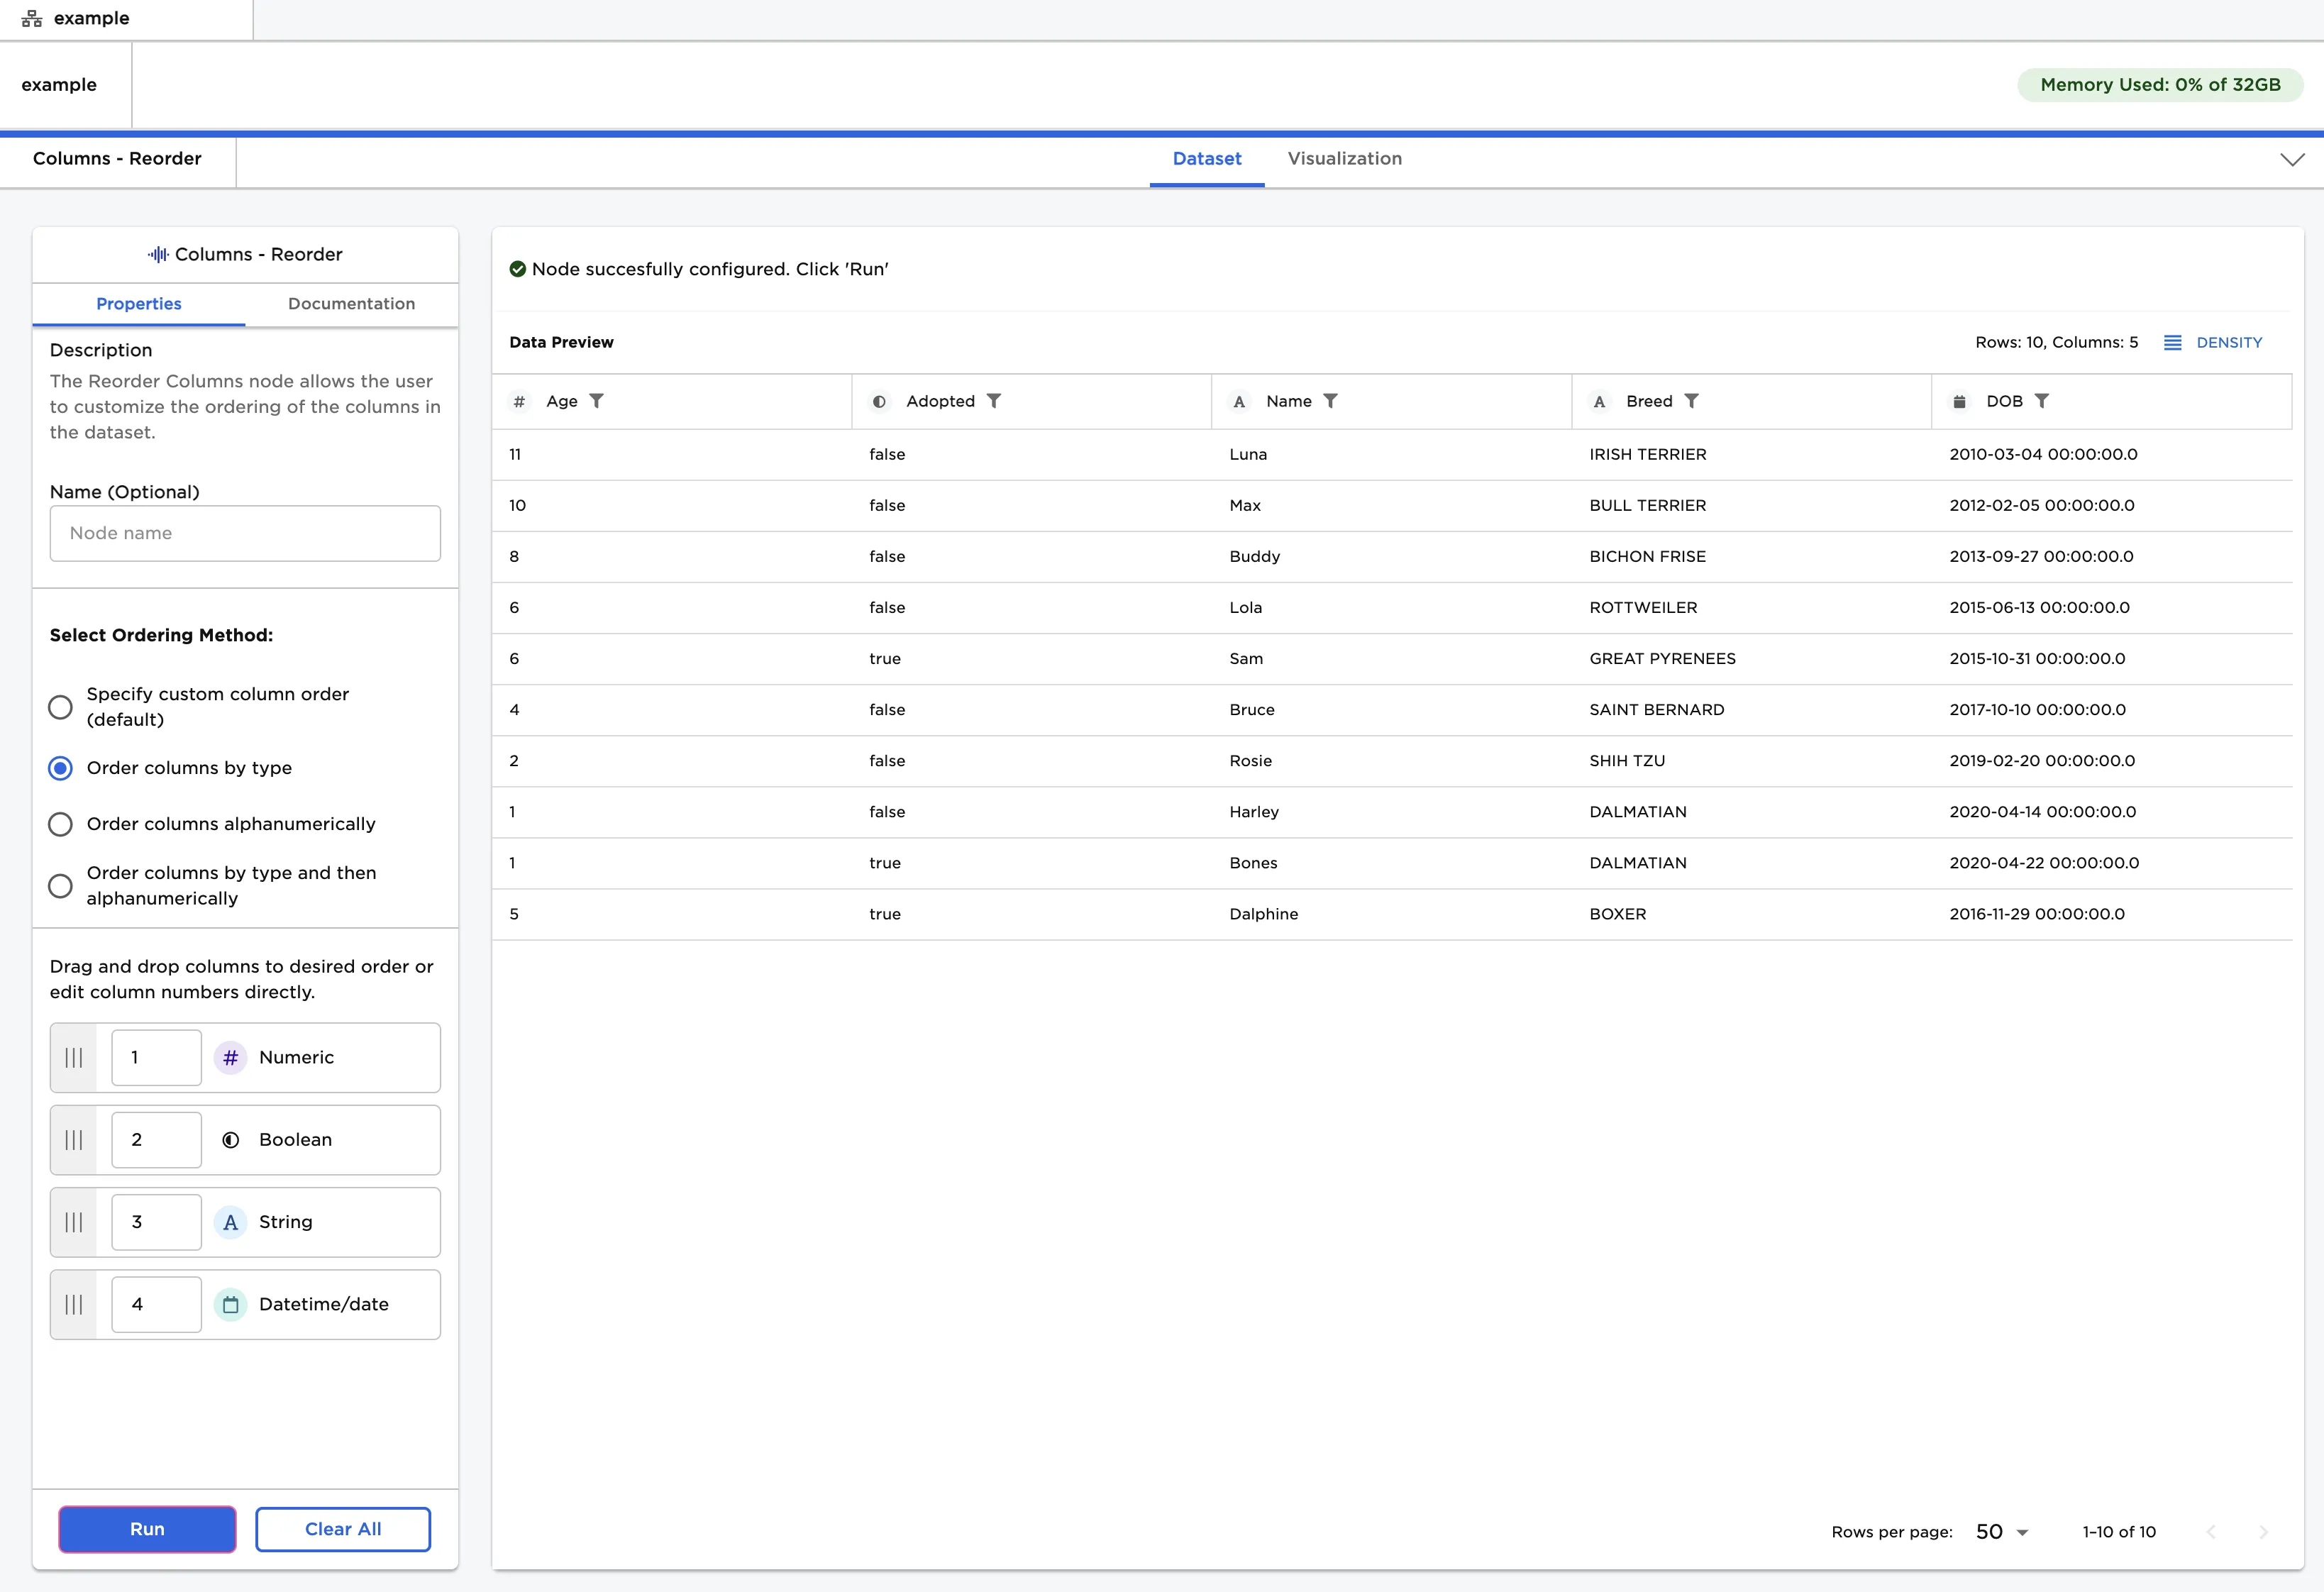Click the String drag handle
2324x1592 pixels.
coord(74,1223)
